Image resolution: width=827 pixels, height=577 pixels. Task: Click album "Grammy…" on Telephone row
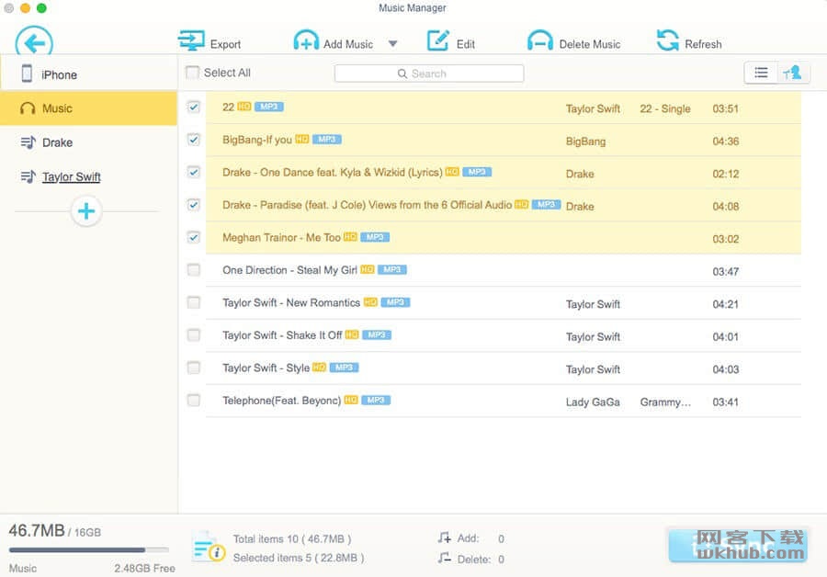click(665, 402)
